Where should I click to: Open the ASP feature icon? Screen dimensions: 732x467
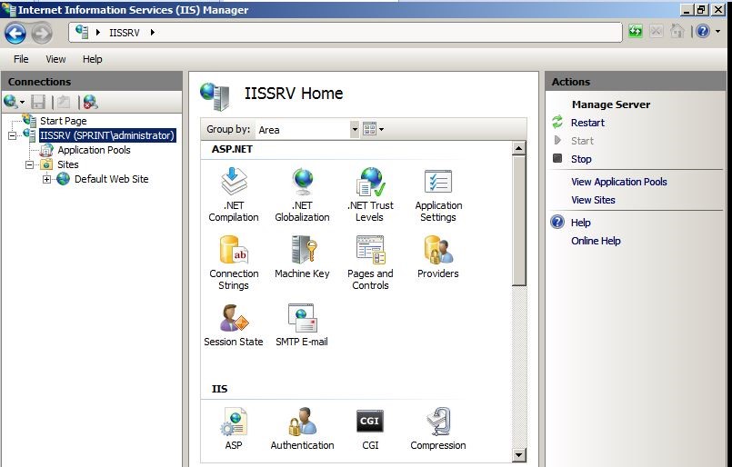[234, 428]
